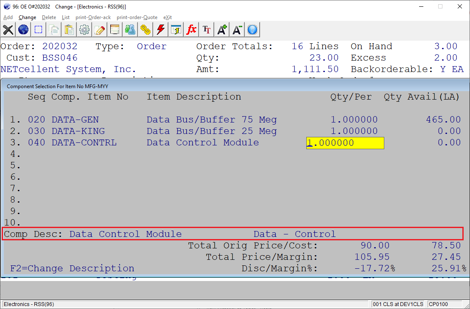The image size is (470, 309).
Task: Click sequence number 040
Action: (36, 142)
